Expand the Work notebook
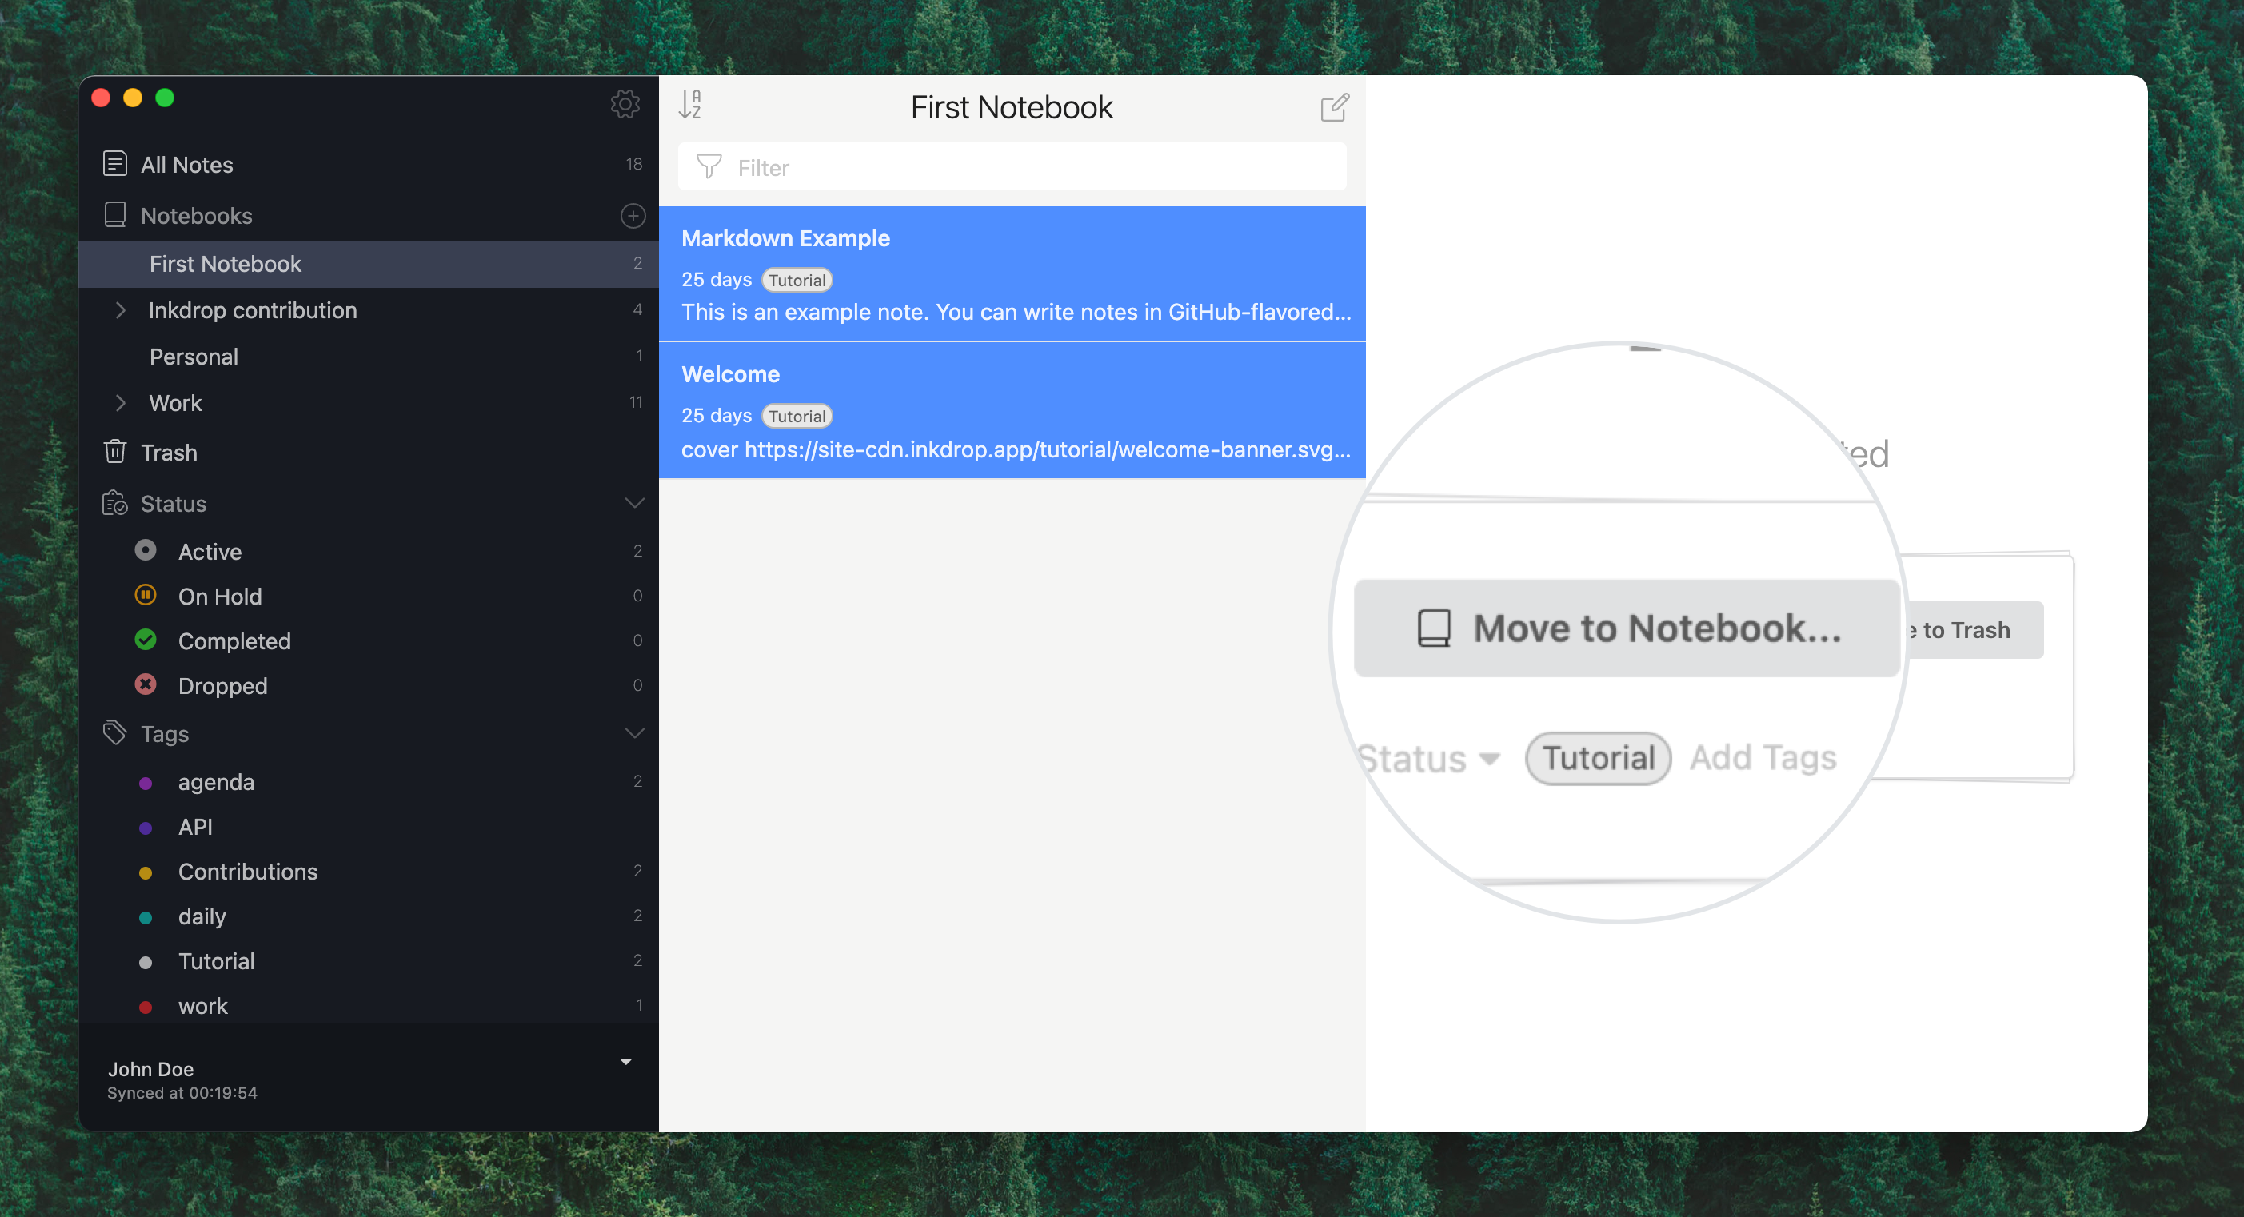2244x1217 pixels. [120, 401]
